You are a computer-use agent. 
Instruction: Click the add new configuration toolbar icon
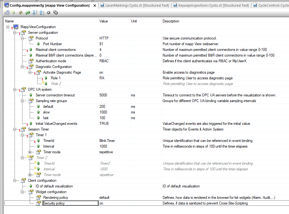7,13
